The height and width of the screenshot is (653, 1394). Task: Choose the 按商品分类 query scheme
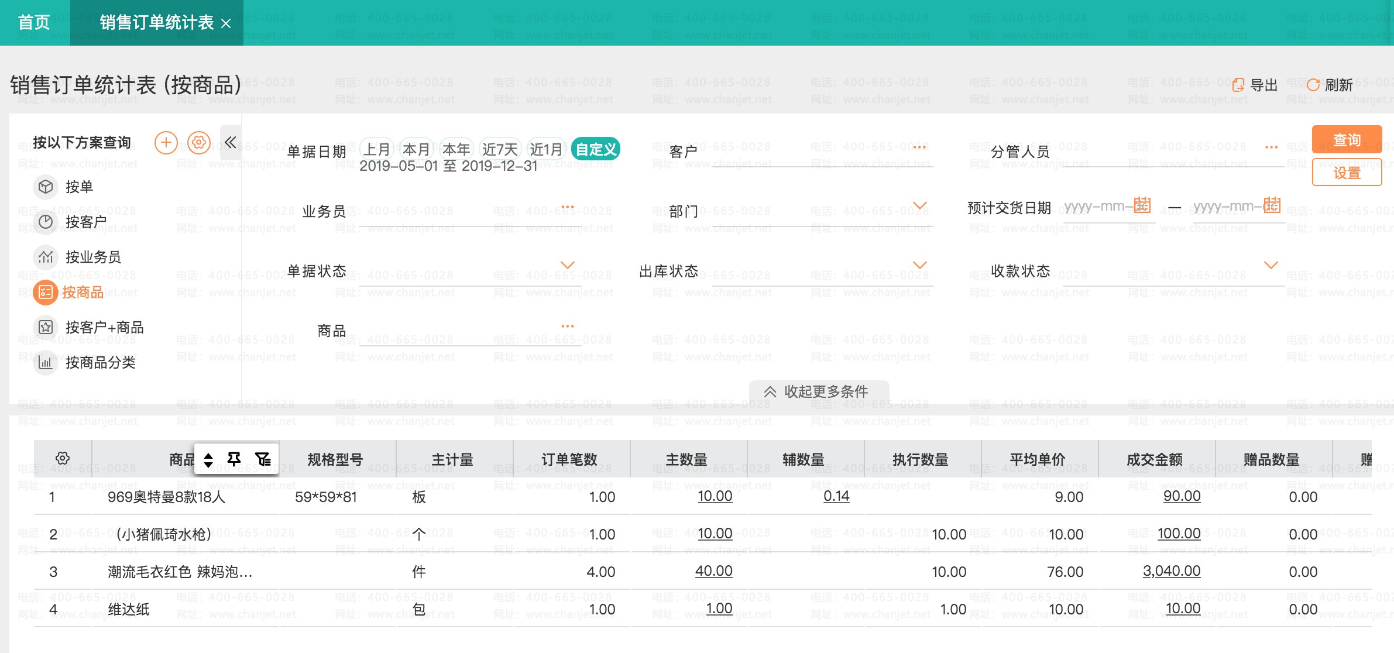pyautogui.click(x=100, y=362)
